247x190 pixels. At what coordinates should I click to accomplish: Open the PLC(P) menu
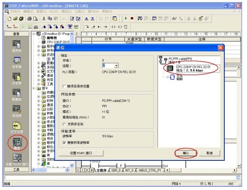coord(54,12)
